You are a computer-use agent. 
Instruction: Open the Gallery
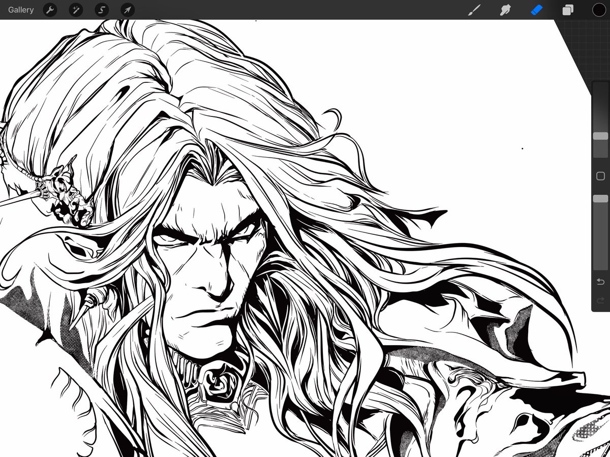pyautogui.click(x=21, y=10)
